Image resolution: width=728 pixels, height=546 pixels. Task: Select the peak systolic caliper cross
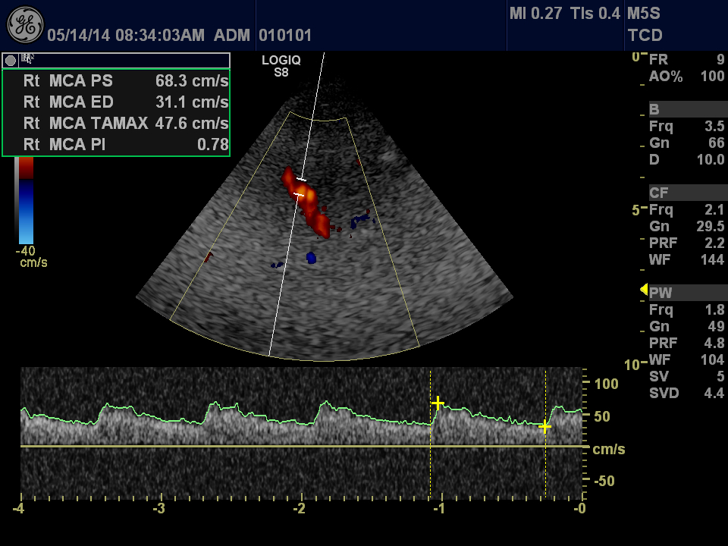438,403
